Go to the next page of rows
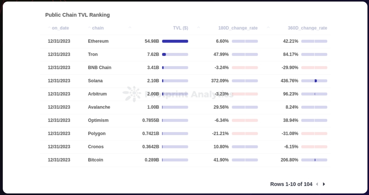 coord(324,184)
